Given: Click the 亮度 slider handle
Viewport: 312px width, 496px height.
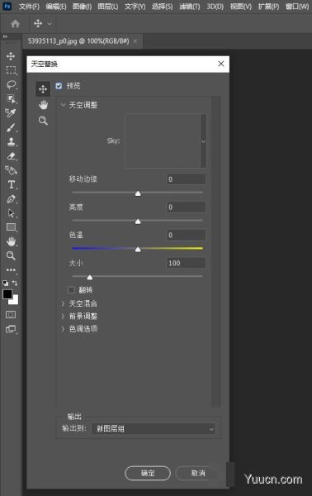Looking at the screenshot, I should coord(138,222).
